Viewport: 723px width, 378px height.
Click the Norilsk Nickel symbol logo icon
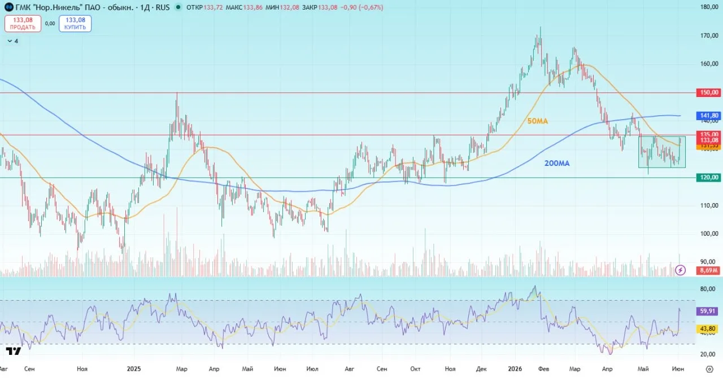10,7
